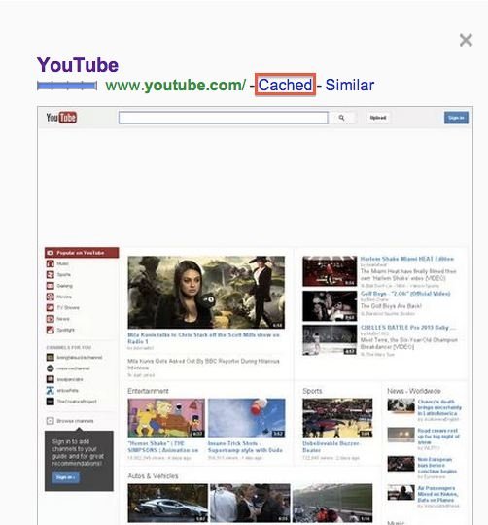Click the YouTube logo in page header

[x=61, y=118]
